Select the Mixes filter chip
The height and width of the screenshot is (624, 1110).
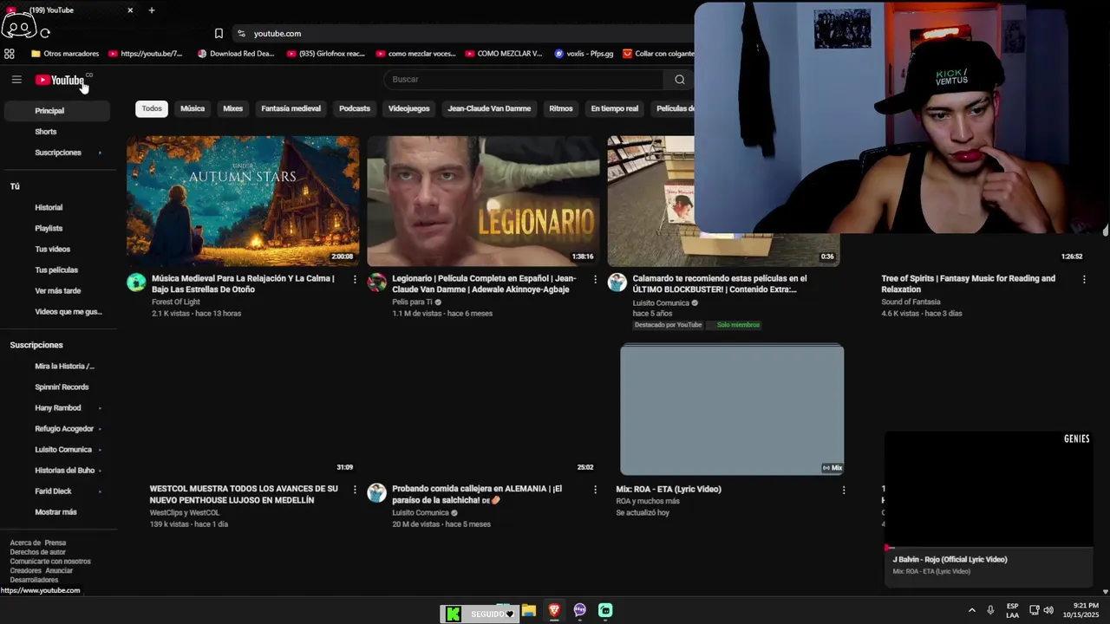pyautogui.click(x=233, y=108)
